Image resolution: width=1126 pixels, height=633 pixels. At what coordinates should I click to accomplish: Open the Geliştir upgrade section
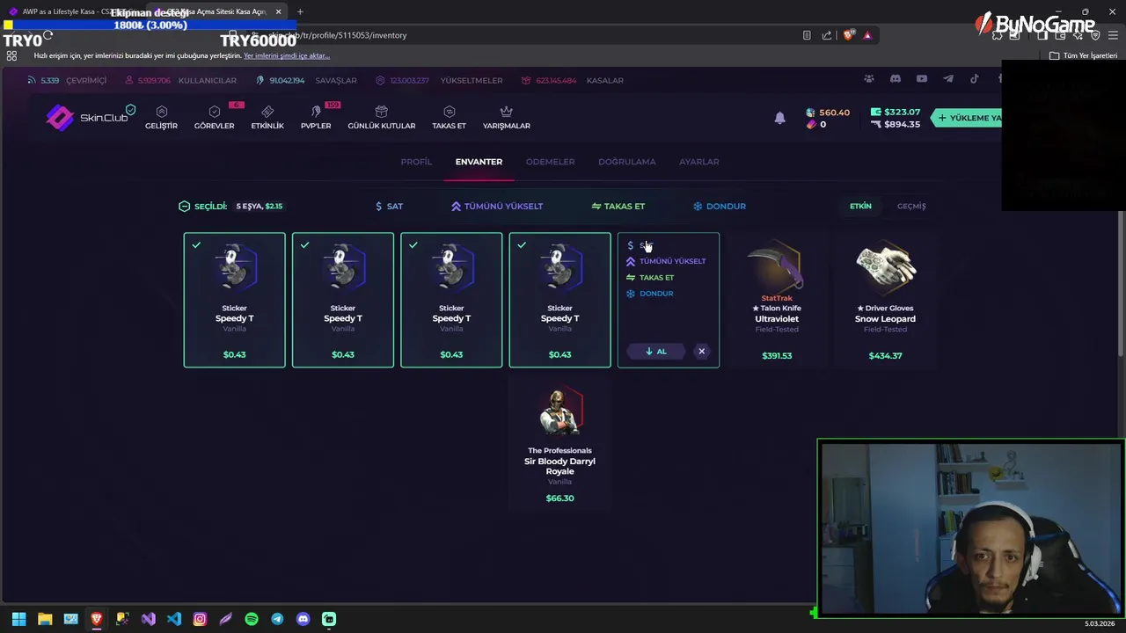pyautogui.click(x=161, y=118)
